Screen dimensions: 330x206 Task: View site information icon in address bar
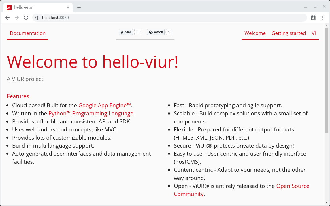point(37,18)
